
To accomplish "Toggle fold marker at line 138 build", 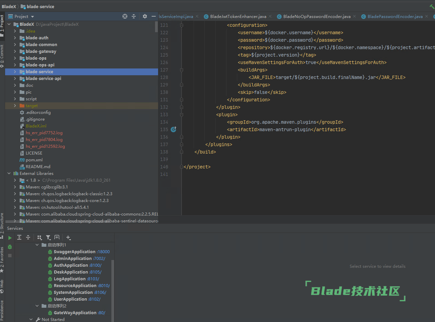I will (182, 152).
